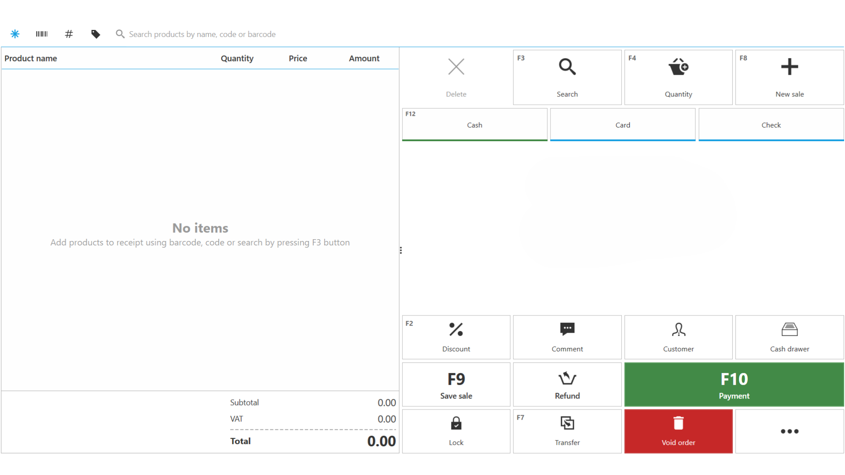The width and height of the screenshot is (845, 475).
Task: Add a Comment to the order
Action: [567, 337]
